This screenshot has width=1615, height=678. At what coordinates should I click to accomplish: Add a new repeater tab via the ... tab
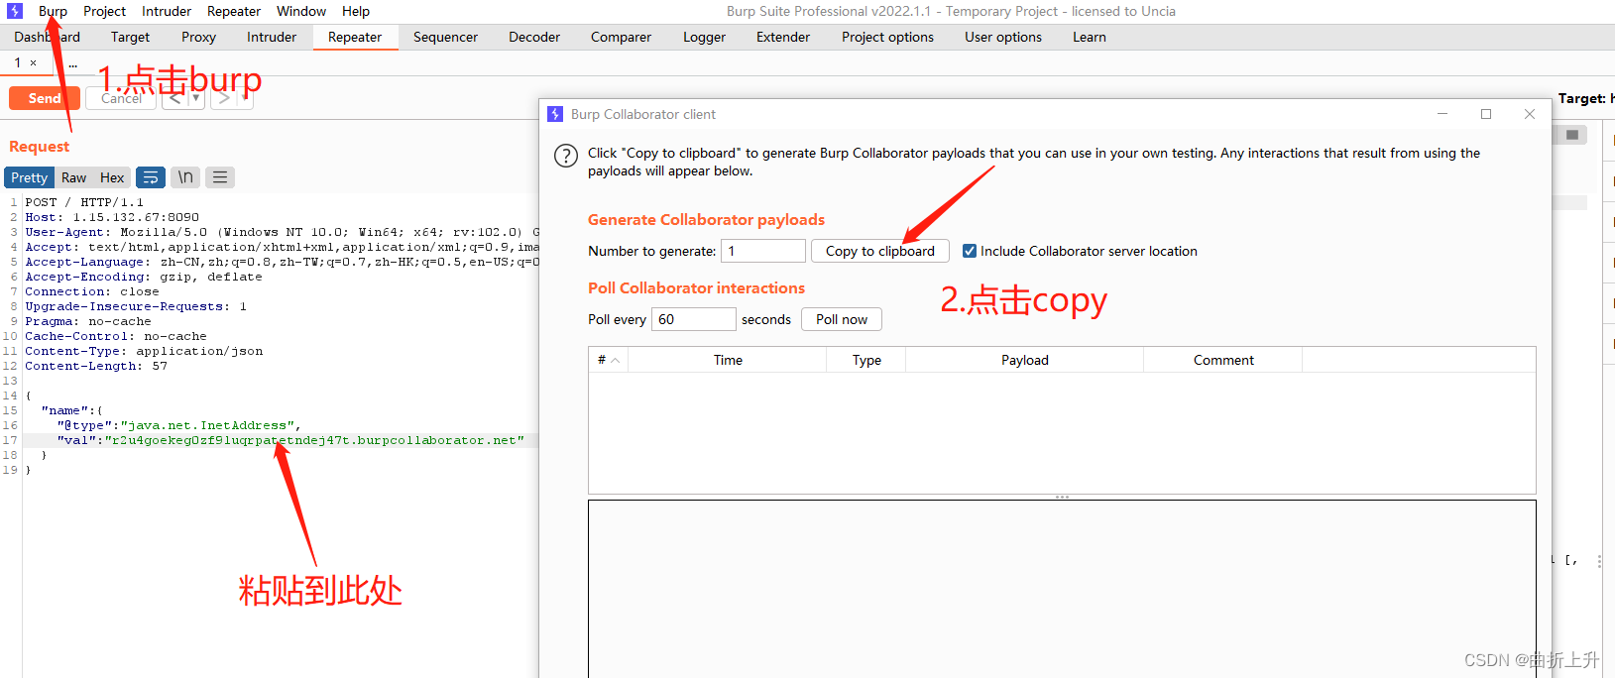pos(72,62)
